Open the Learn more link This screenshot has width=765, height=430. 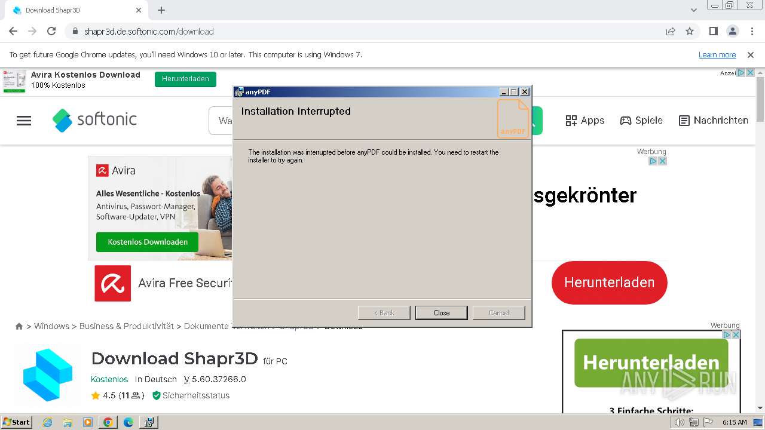pyautogui.click(x=717, y=54)
